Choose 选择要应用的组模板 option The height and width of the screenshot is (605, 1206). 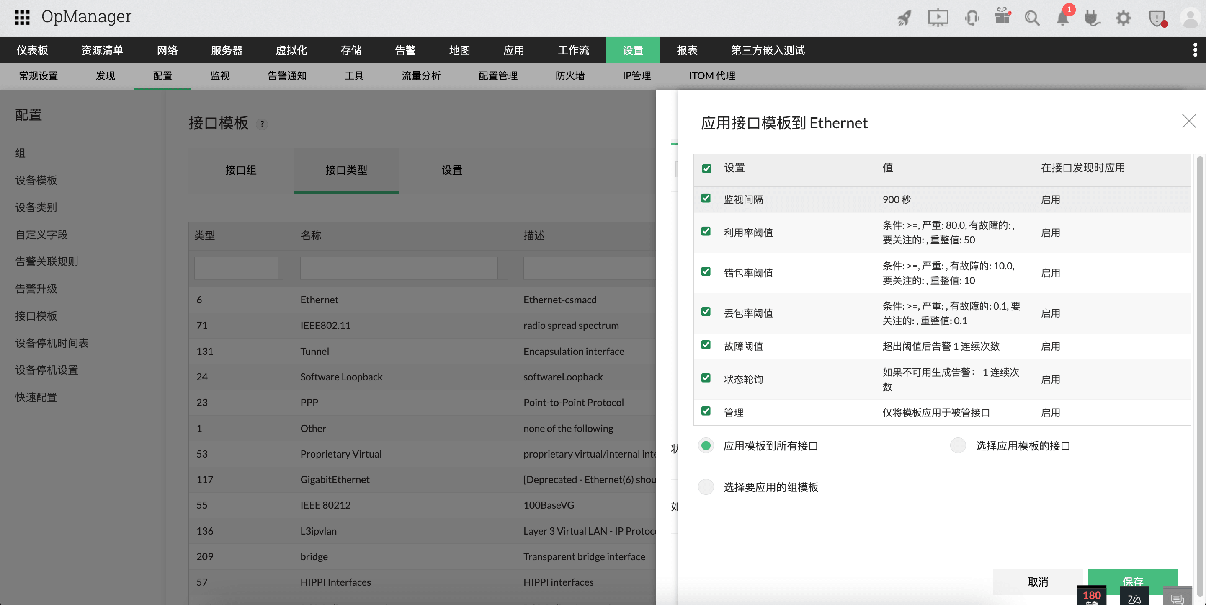tap(706, 486)
